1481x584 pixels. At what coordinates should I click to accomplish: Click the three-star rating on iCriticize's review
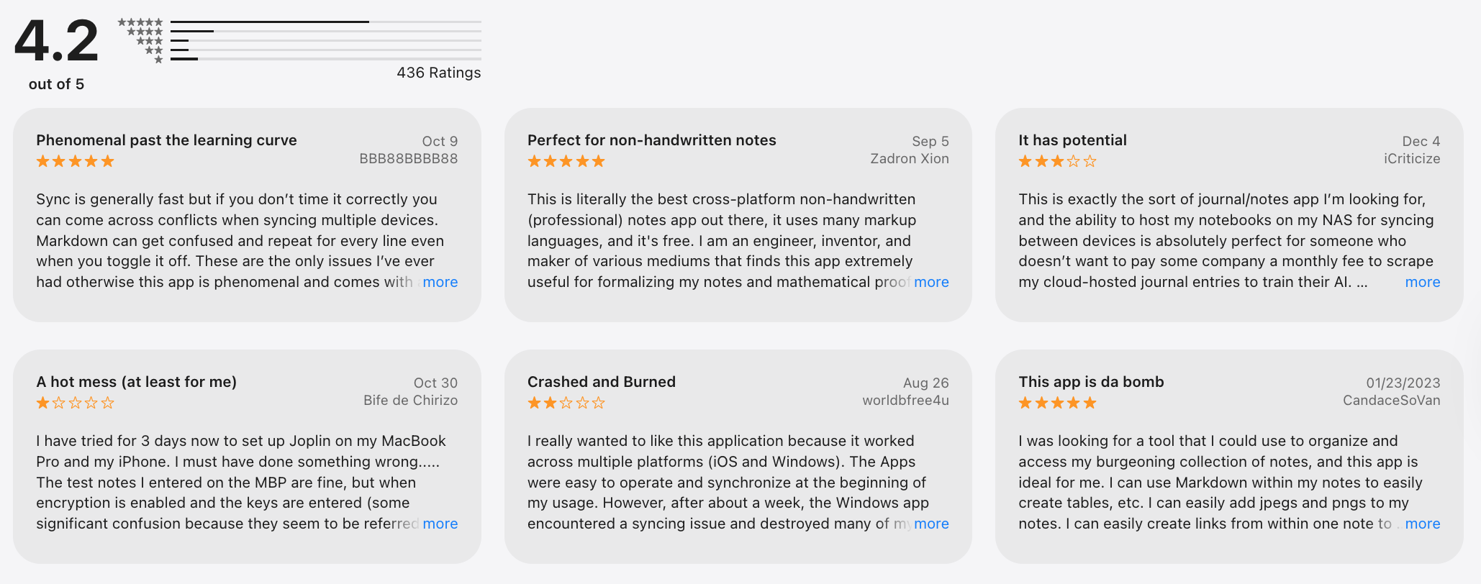tap(1057, 161)
